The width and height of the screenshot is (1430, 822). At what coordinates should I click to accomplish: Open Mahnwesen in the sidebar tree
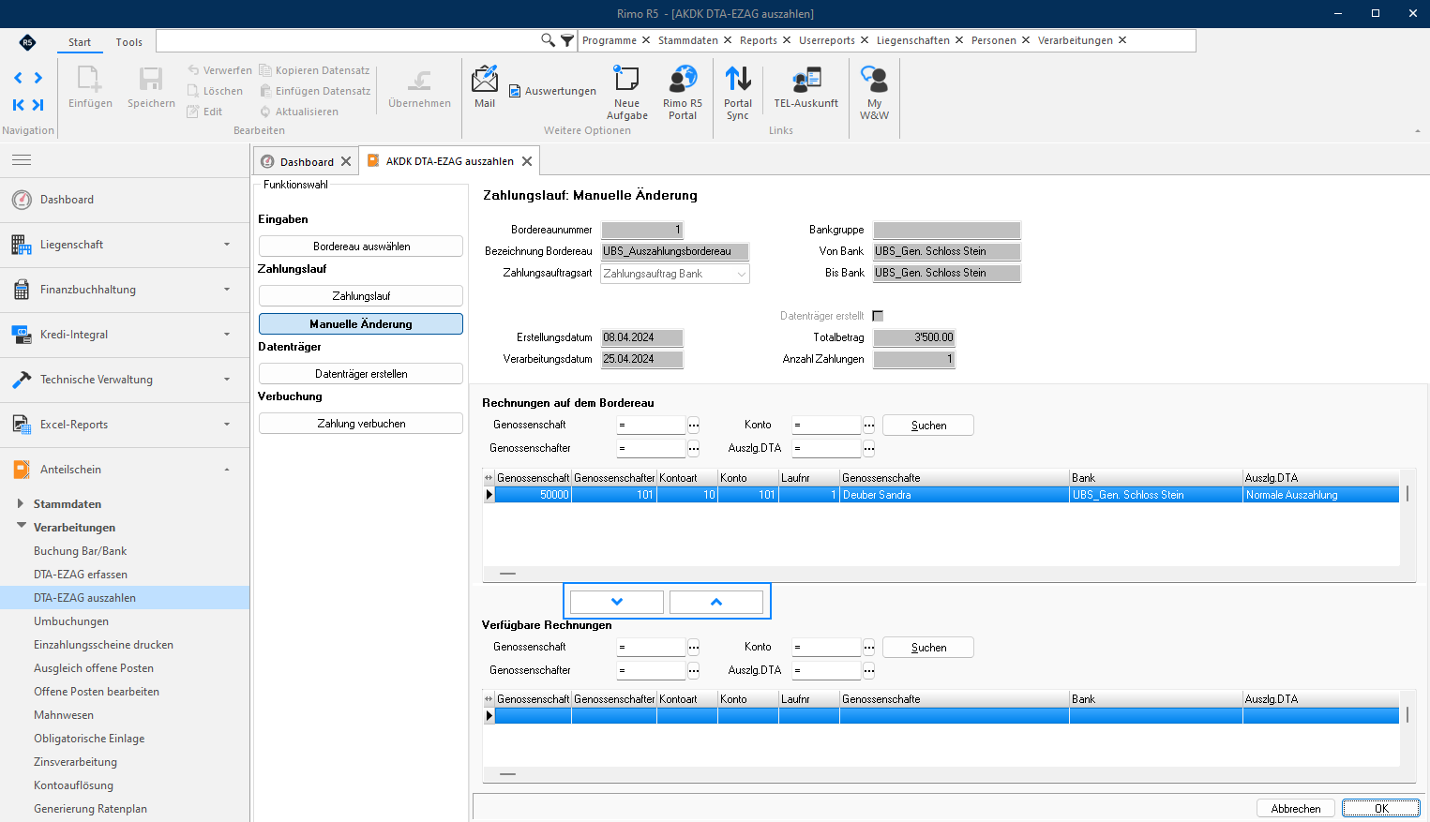[x=64, y=715]
